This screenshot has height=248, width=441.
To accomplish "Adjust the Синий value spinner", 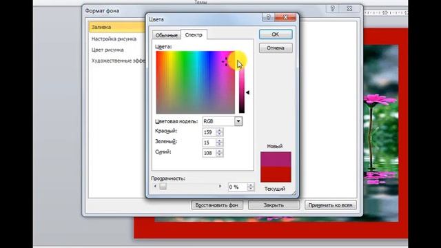I will 219,153.
